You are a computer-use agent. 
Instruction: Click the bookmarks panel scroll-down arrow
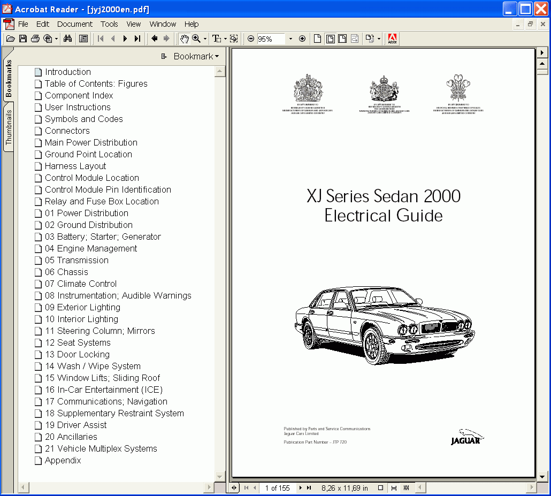coord(220,477)
